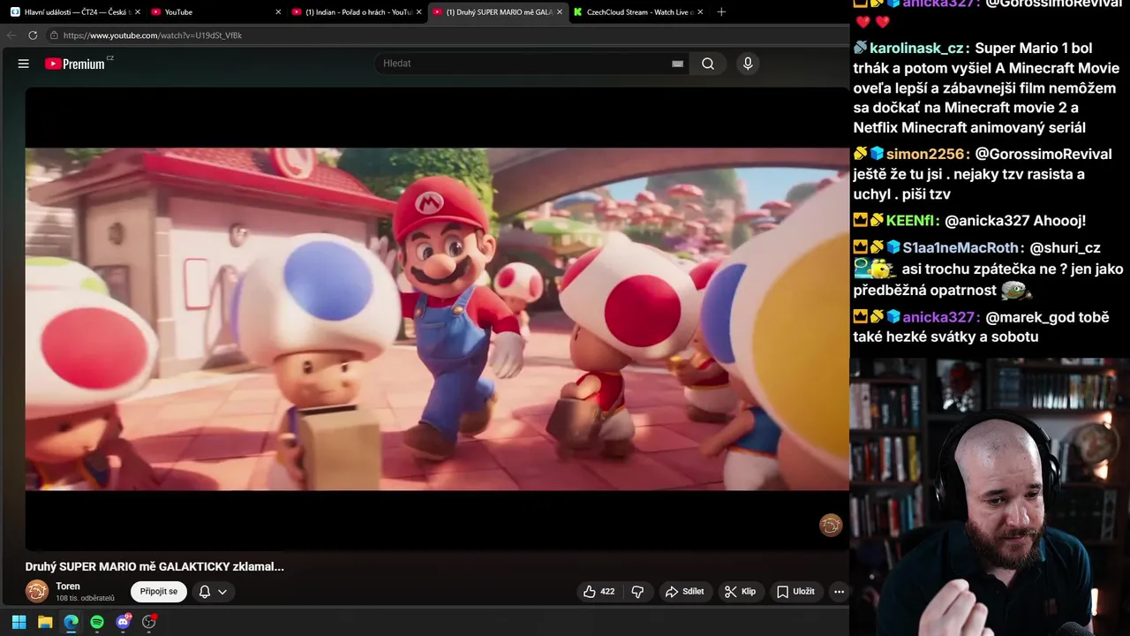Click the streamer webcam overlay
The width and height of the screenshot is (1130, 636).
[990, 496]
